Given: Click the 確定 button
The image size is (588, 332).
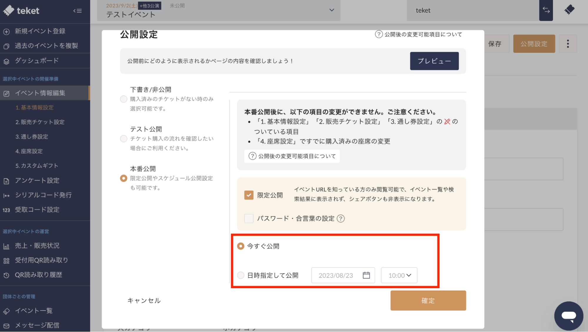Looking at the screenshot, I should coord(428,301).
